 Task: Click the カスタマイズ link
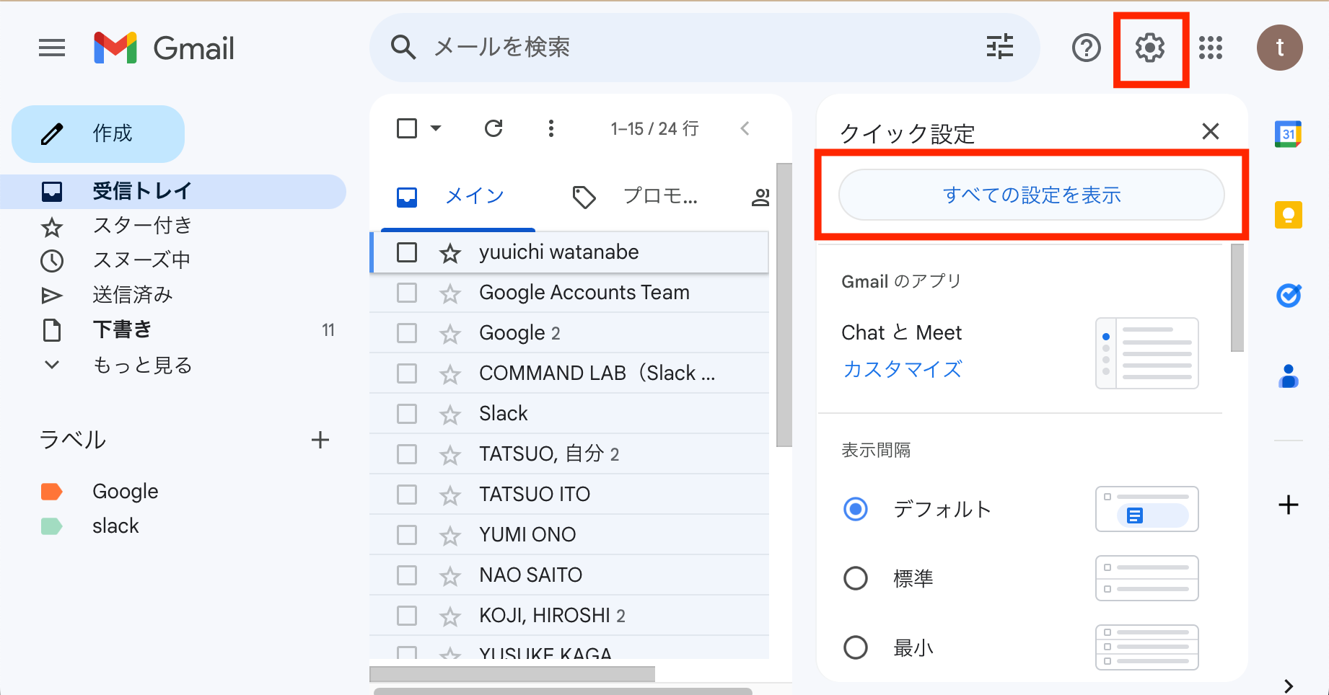coord(902,369)
